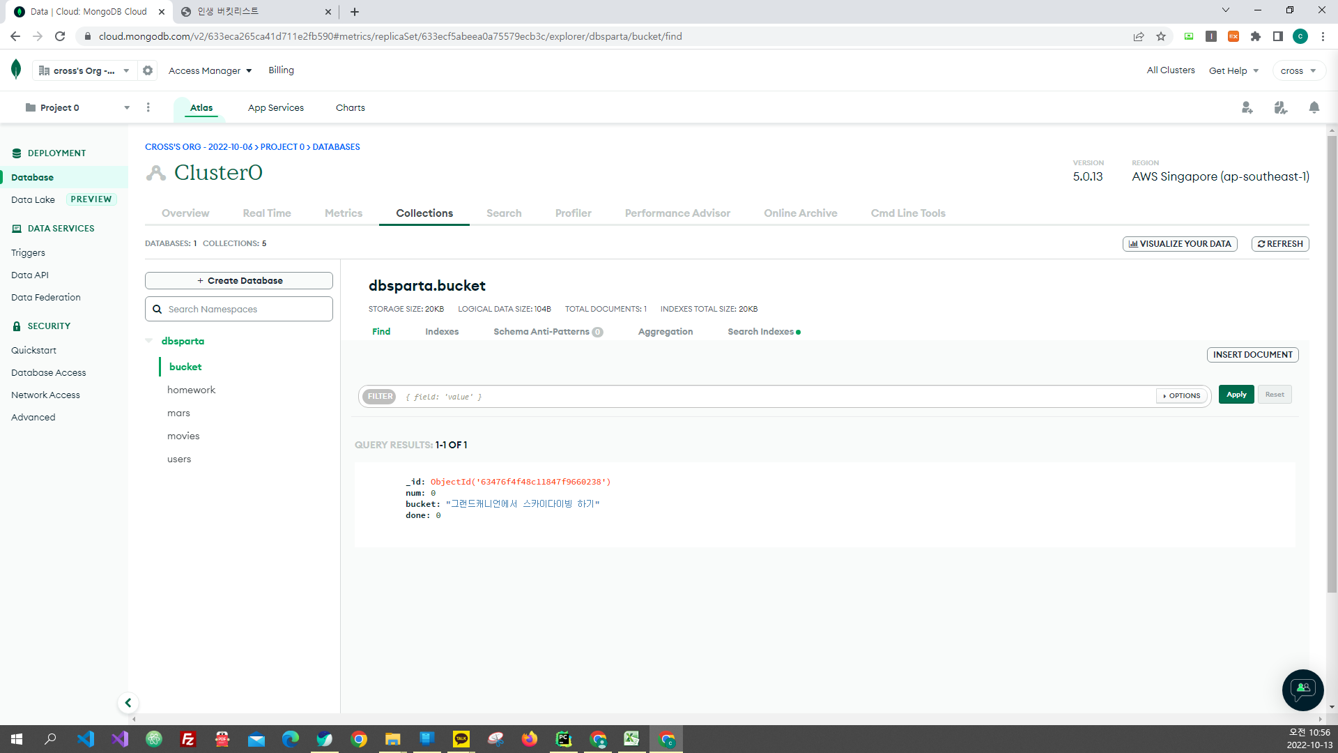Click REFRESH collections button
The image size is (1338, 753).
tap(1280, 244)
